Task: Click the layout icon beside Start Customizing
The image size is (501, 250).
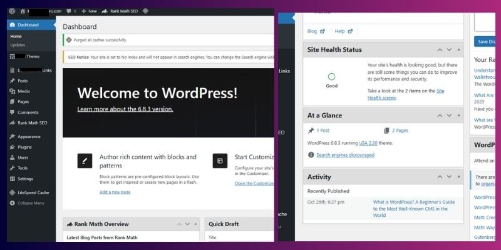Action: [x=220, y=161]
